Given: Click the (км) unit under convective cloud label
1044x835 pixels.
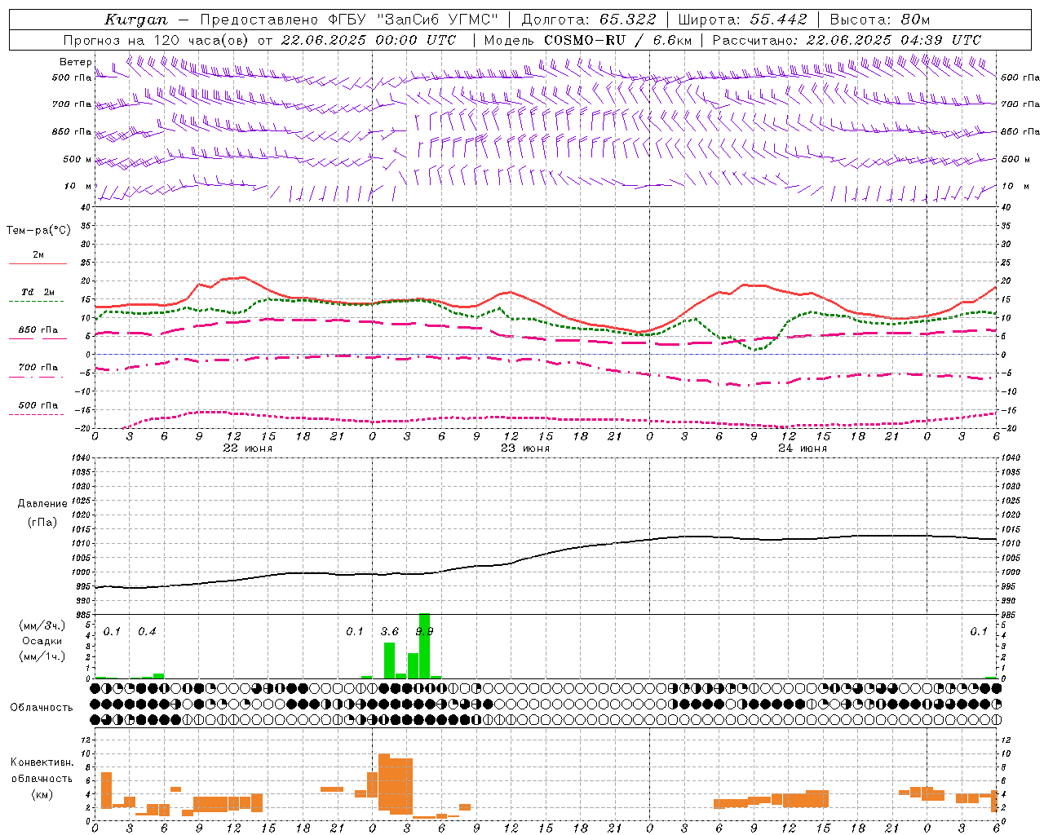Looking at the screenshot, I should 42,794.
